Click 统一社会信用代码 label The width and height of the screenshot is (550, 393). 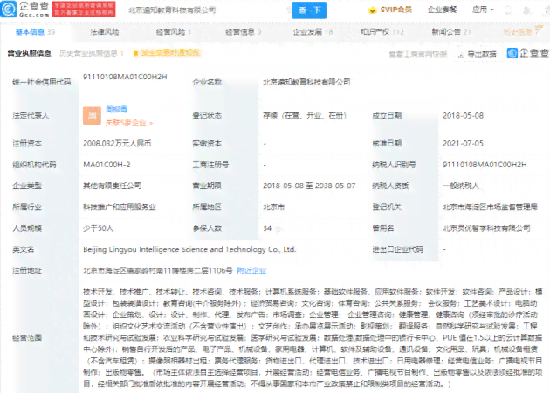pyautogui.click(x=42, y=82)
